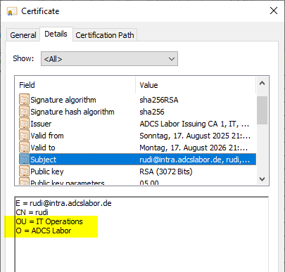Open the Show filter dropdown

109,59
